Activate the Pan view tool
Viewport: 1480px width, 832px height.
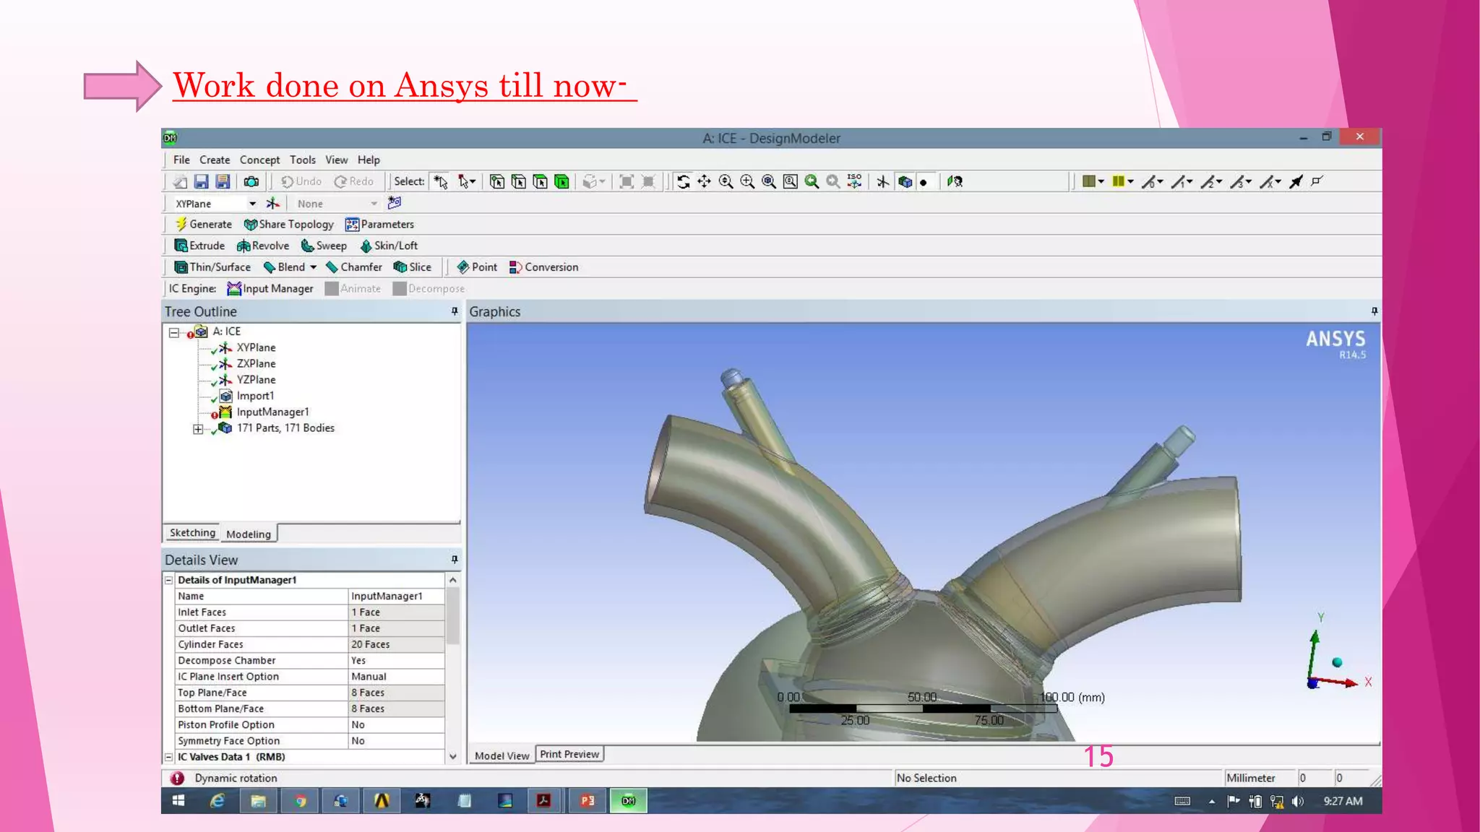705,182
